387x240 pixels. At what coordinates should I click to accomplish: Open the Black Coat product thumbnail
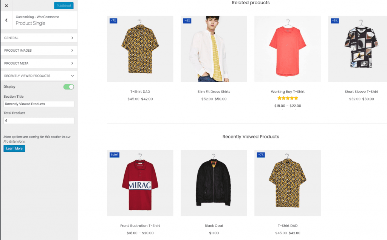coord(214,183)
